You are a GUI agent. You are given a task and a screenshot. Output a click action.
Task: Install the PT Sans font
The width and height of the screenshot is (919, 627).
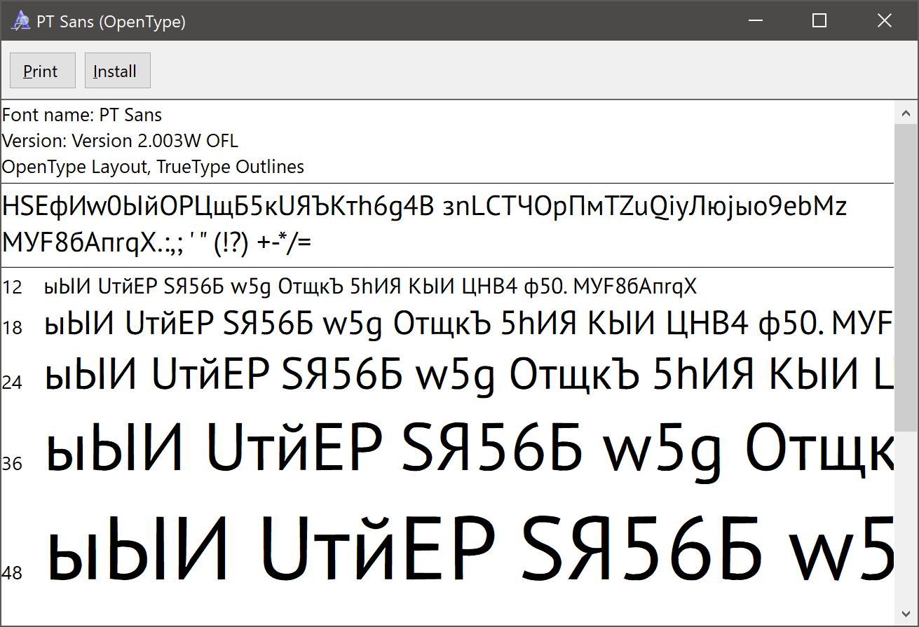tap(117, 71)
